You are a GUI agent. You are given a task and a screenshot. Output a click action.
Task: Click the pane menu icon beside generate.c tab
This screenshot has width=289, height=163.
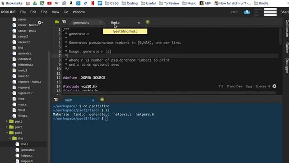tap(64, 22)
